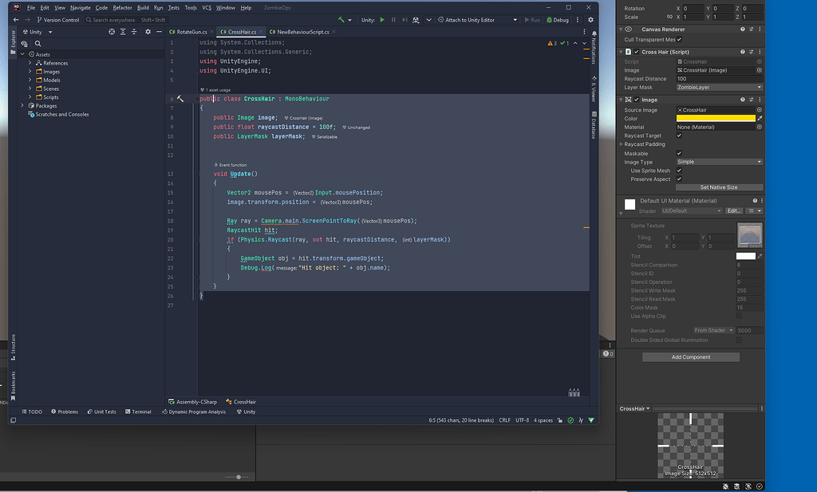Click the Unity play button in Rider toolbar
This screenshot has height=492, width=817.
coord(382,19)
